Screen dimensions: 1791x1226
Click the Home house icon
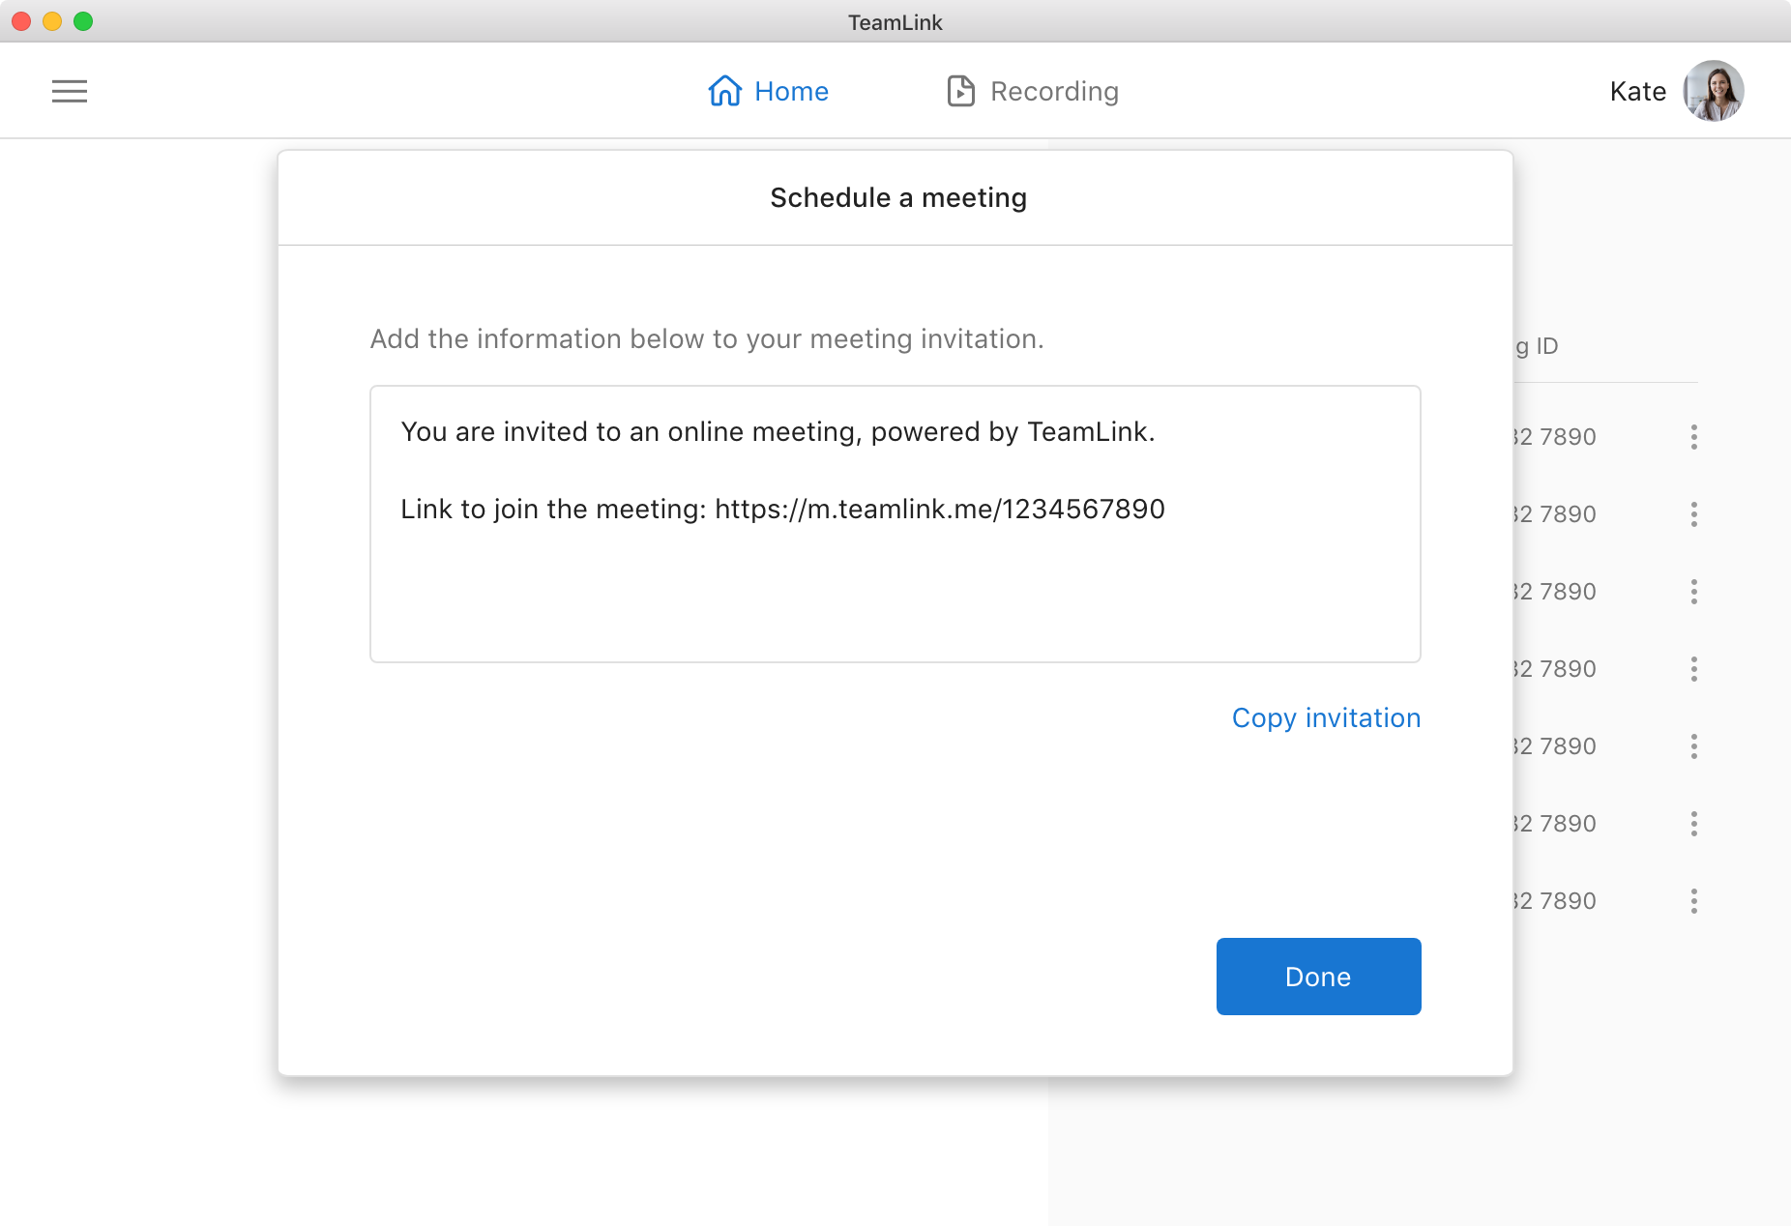click(x=725, y=91)
